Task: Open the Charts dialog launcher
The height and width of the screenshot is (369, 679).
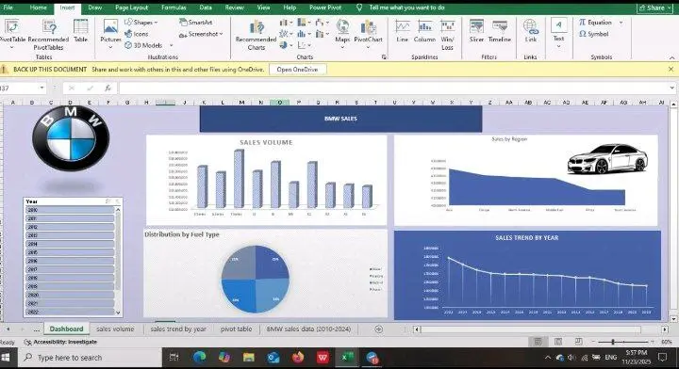Action: [384, 57]
